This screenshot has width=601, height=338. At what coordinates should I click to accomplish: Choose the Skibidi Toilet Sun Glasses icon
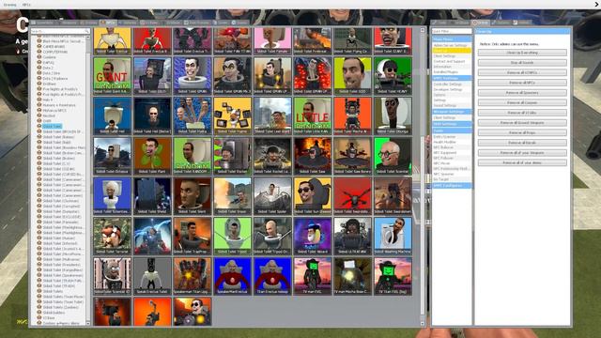[313, 196]
